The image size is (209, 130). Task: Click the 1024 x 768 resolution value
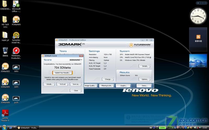(108, 55)
